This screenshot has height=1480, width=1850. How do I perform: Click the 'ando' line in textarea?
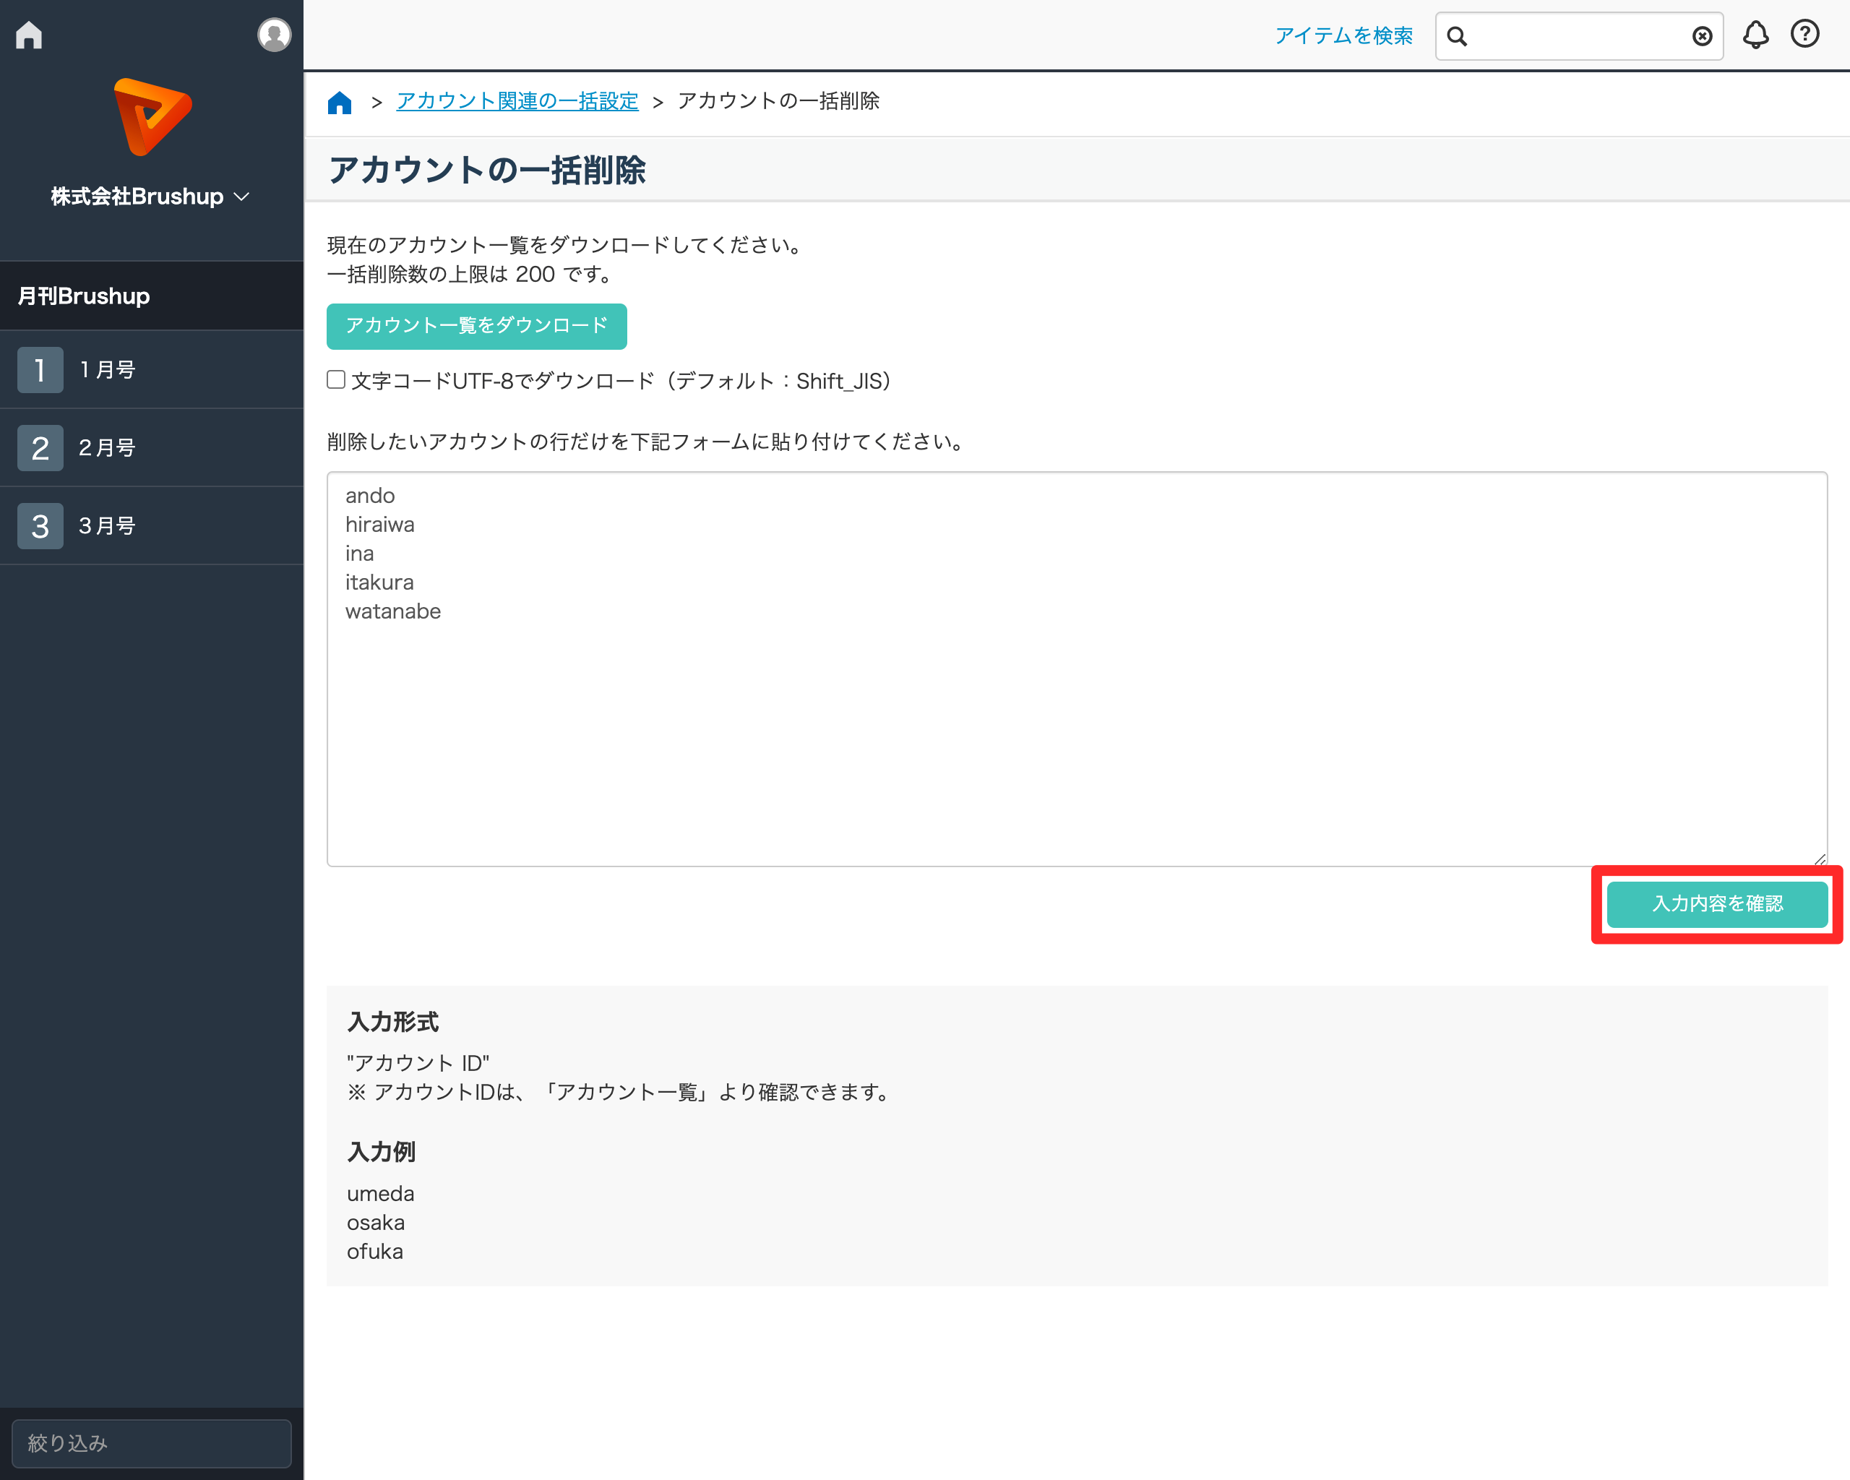(370, 496)
